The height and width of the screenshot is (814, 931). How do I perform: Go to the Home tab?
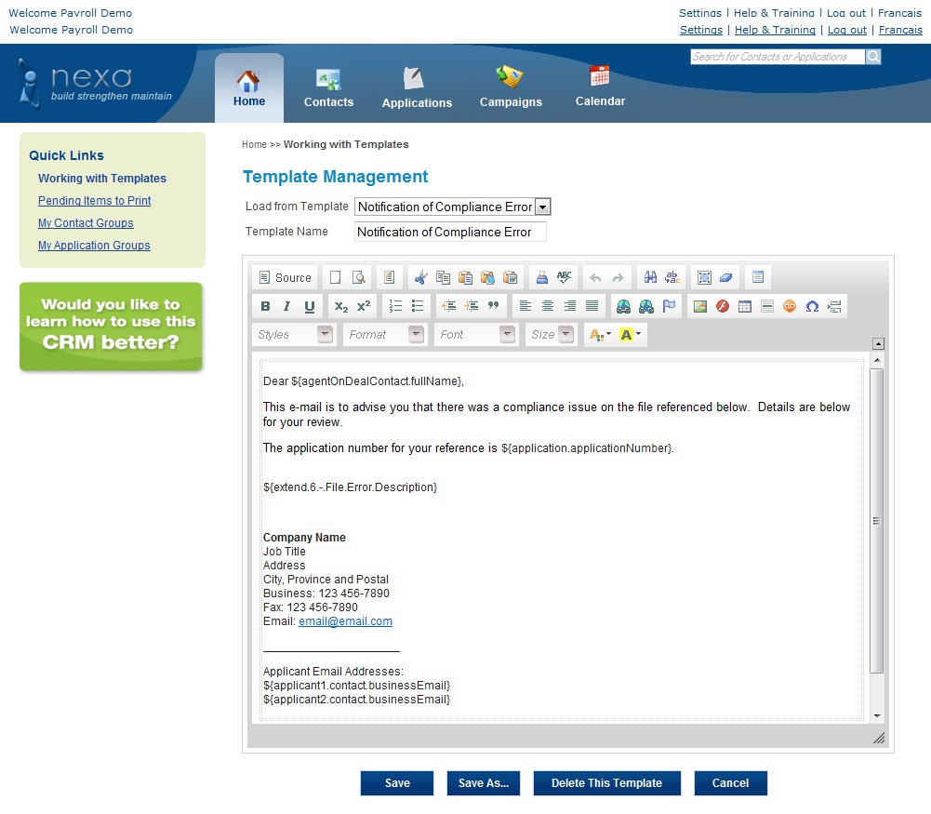point(248,87)
